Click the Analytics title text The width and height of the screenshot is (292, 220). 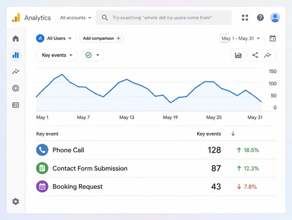click(37, 18)
